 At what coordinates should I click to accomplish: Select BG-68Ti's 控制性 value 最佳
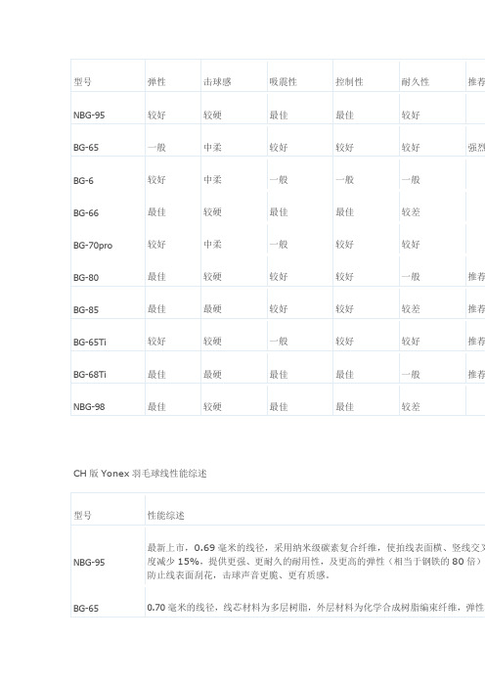click(345, 374)
